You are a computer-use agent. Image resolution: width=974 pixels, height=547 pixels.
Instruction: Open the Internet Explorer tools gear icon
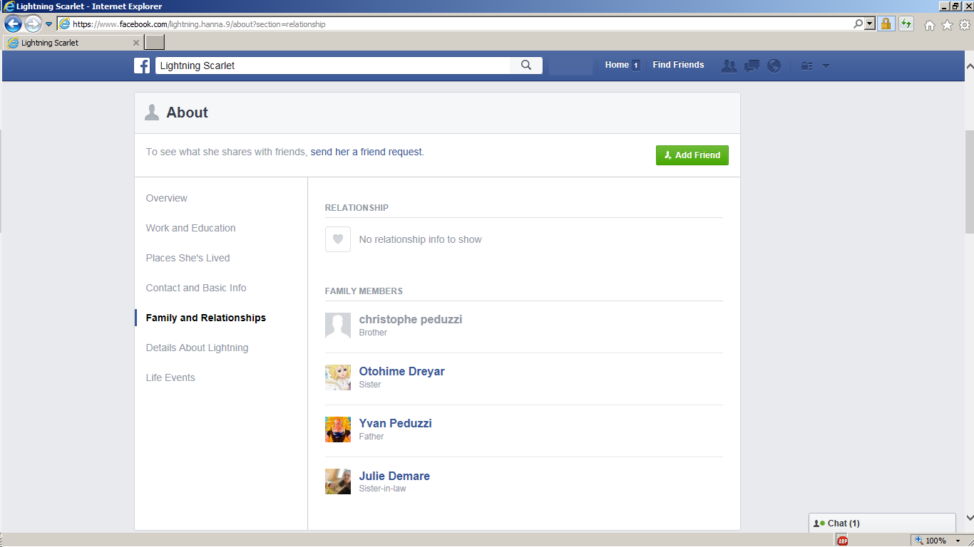[964, 25]
